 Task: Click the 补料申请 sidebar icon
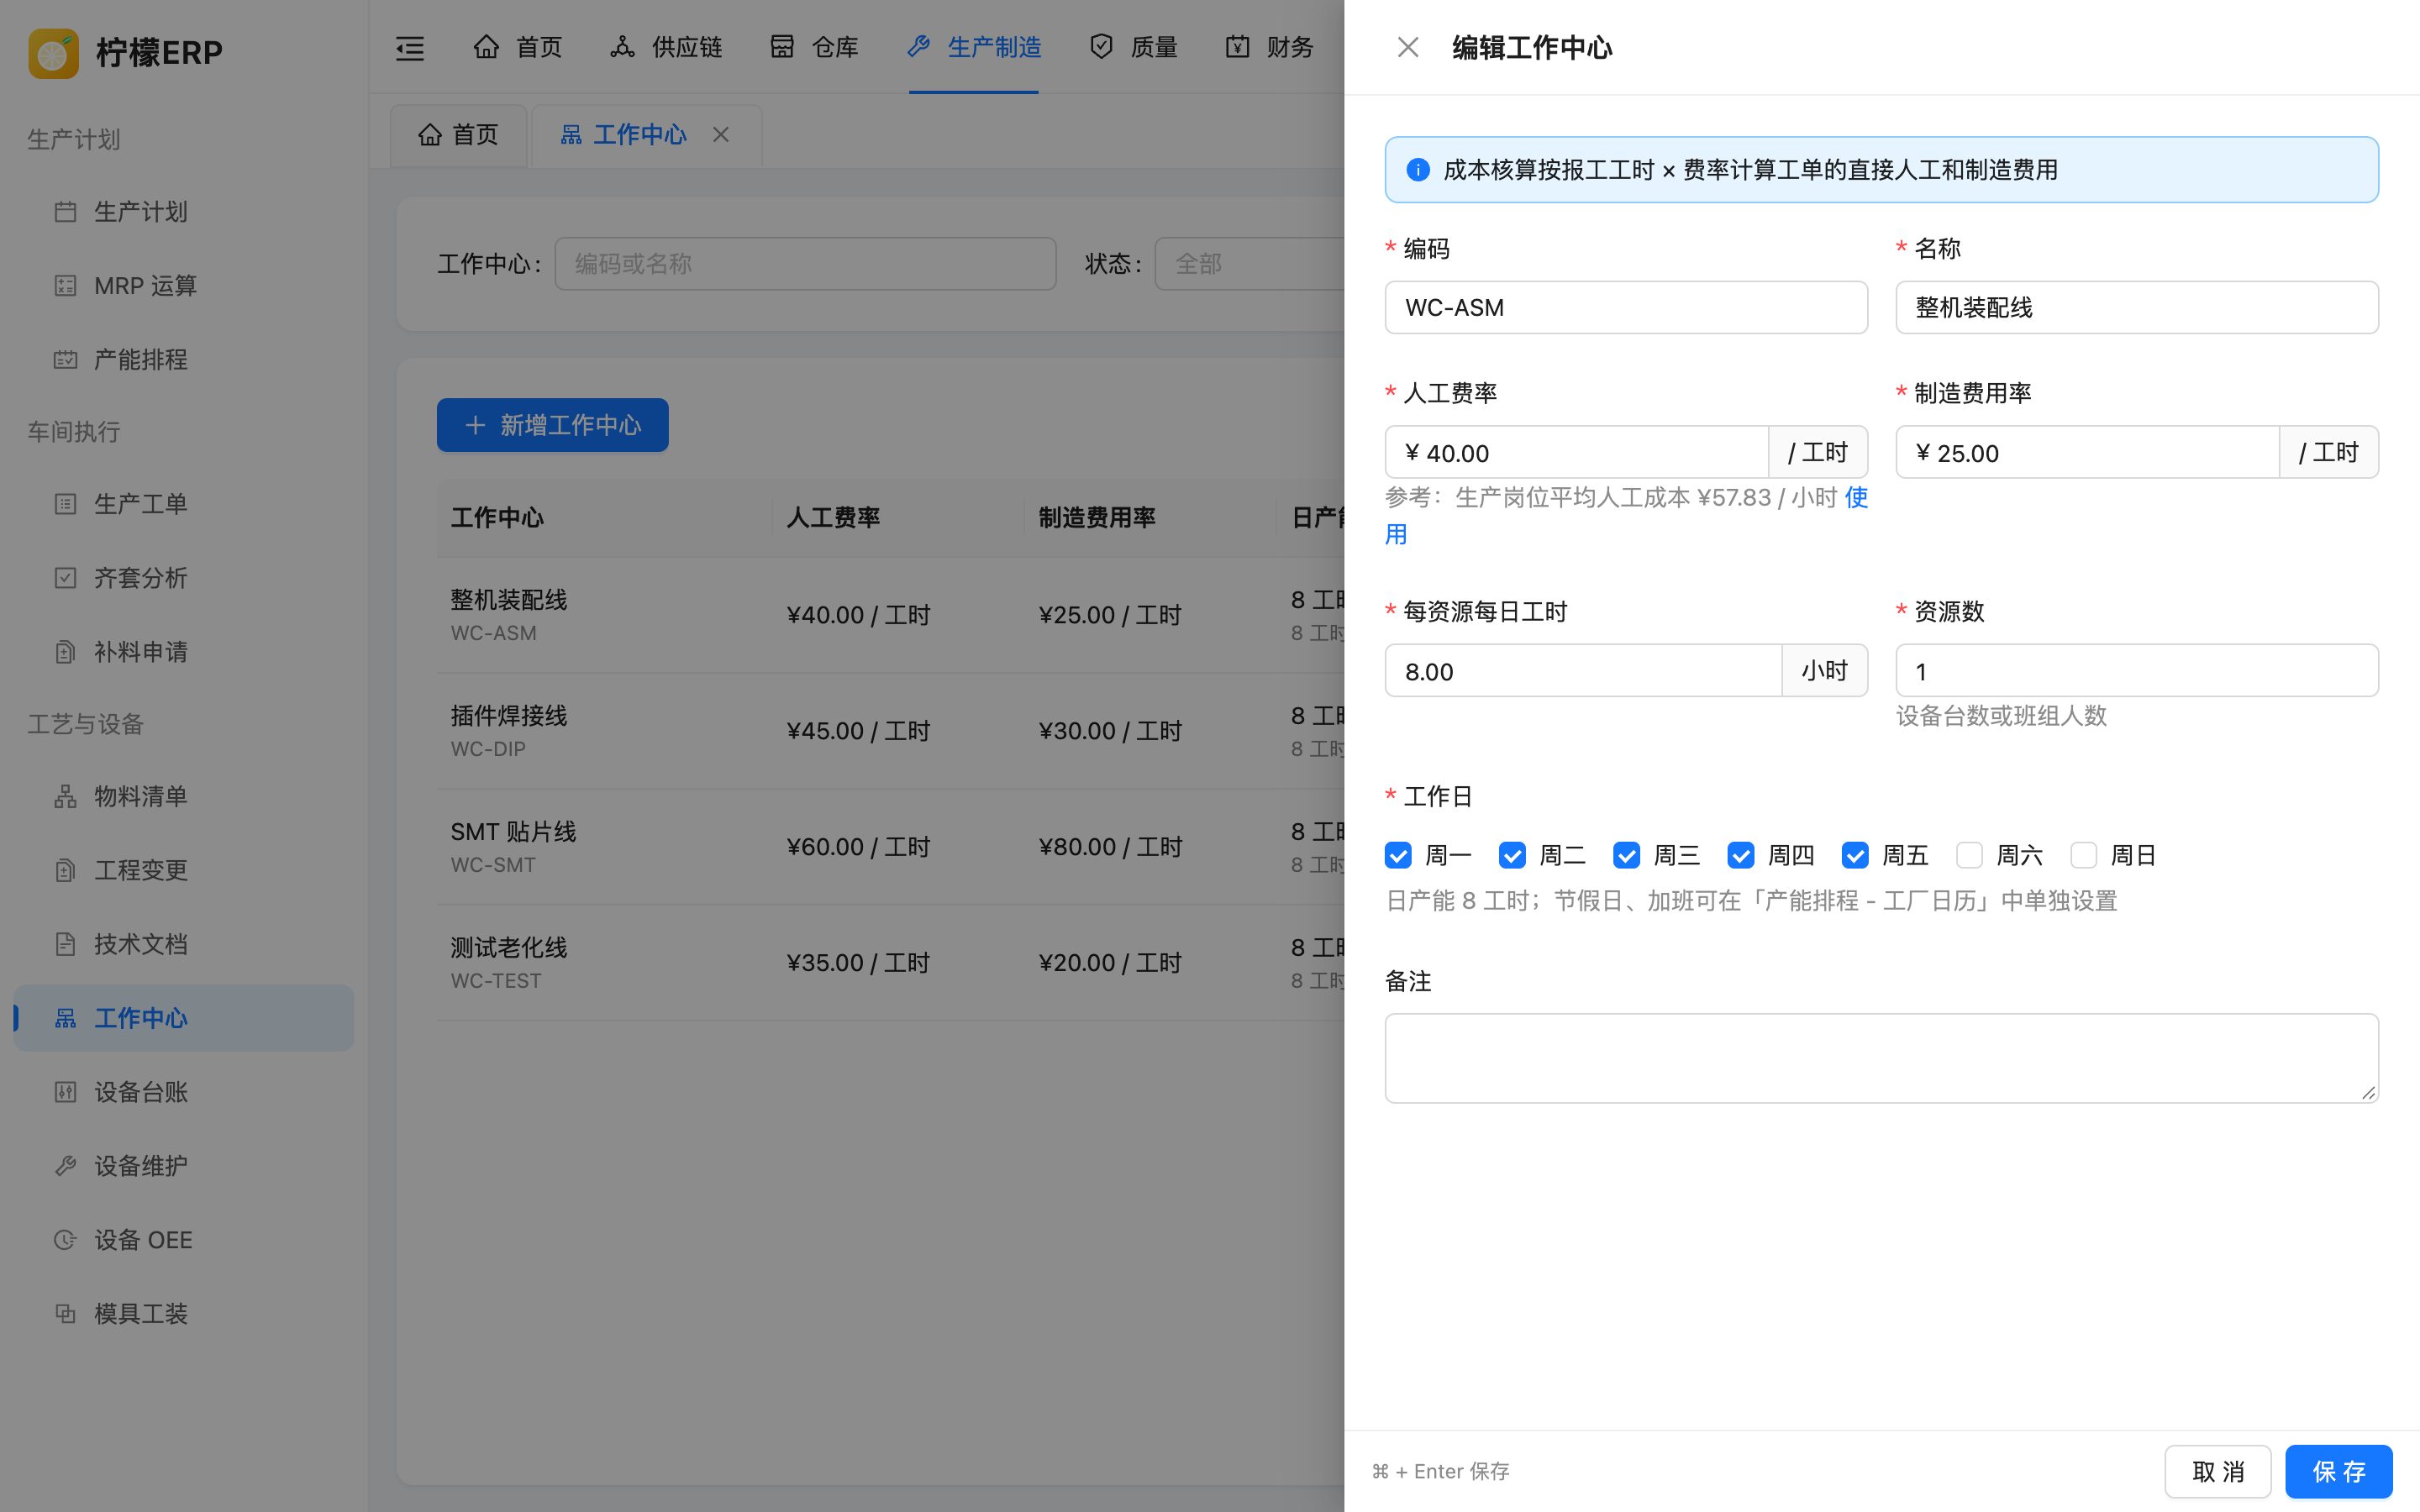pyautogui.click(x=65, y=652)
